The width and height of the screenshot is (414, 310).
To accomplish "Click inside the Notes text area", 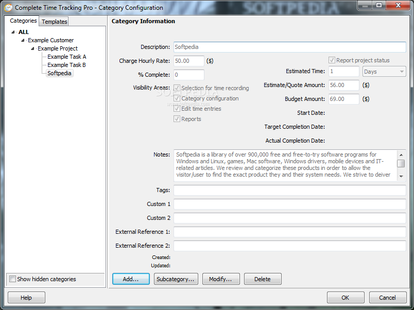I will pyautogui.click(x=285, y=165).
